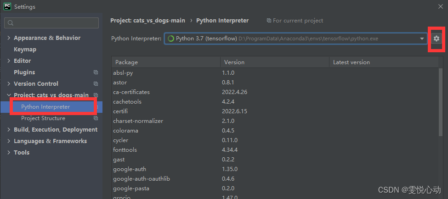This screenshot has width=448, height=199.
Task: Sort by the Latest version column header
Action: pyautogui.click(x=383, y=62)
